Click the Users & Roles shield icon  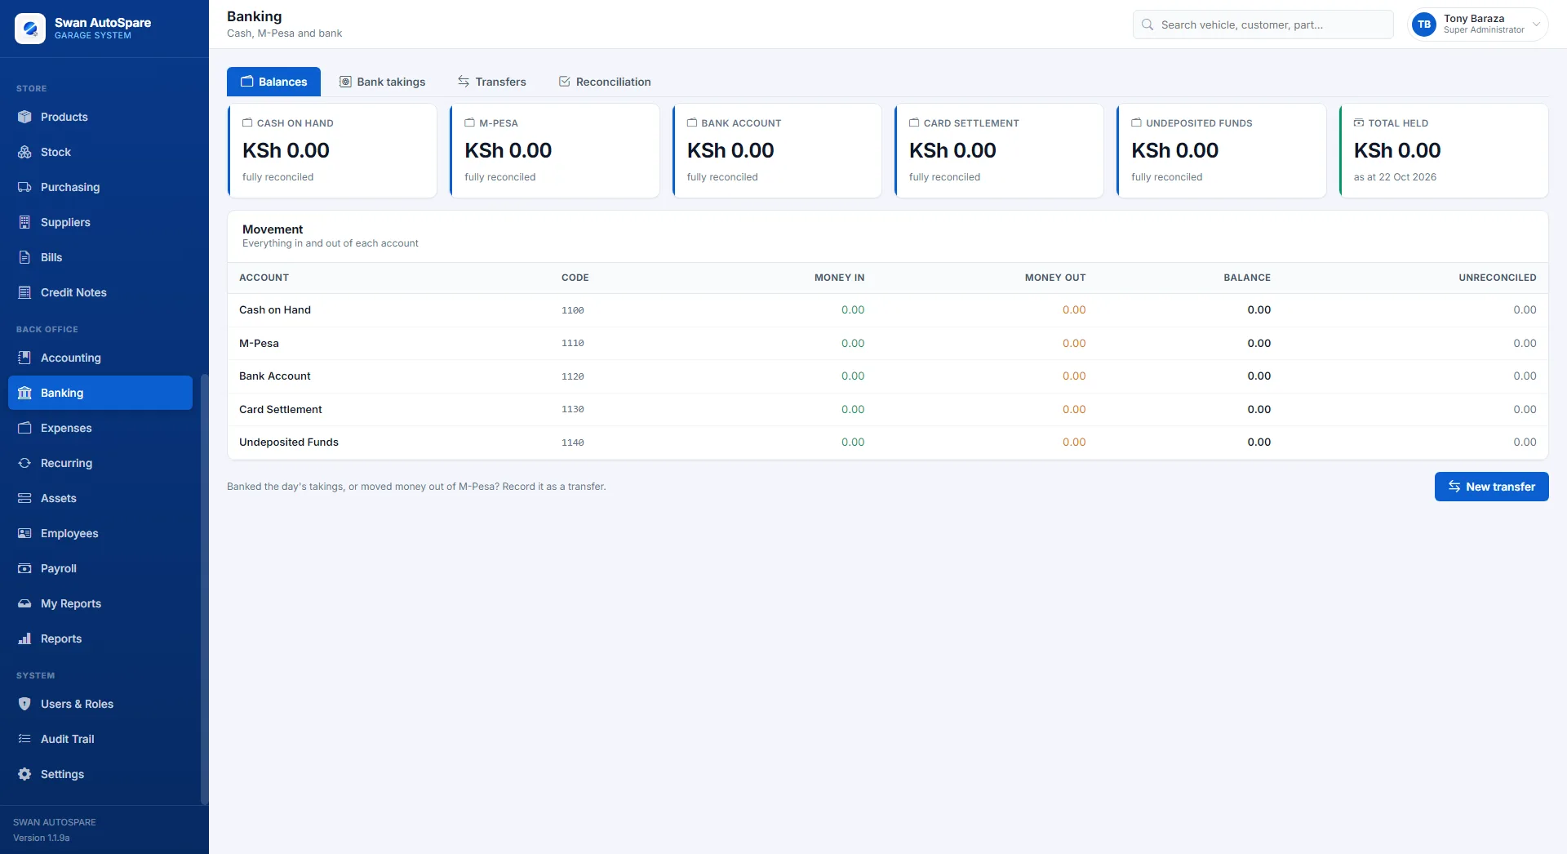[24, 704]
